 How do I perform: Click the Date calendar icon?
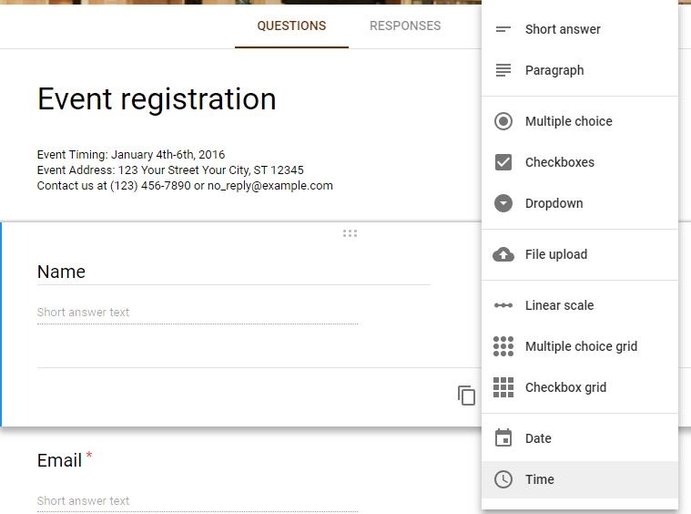pos(503,438)
